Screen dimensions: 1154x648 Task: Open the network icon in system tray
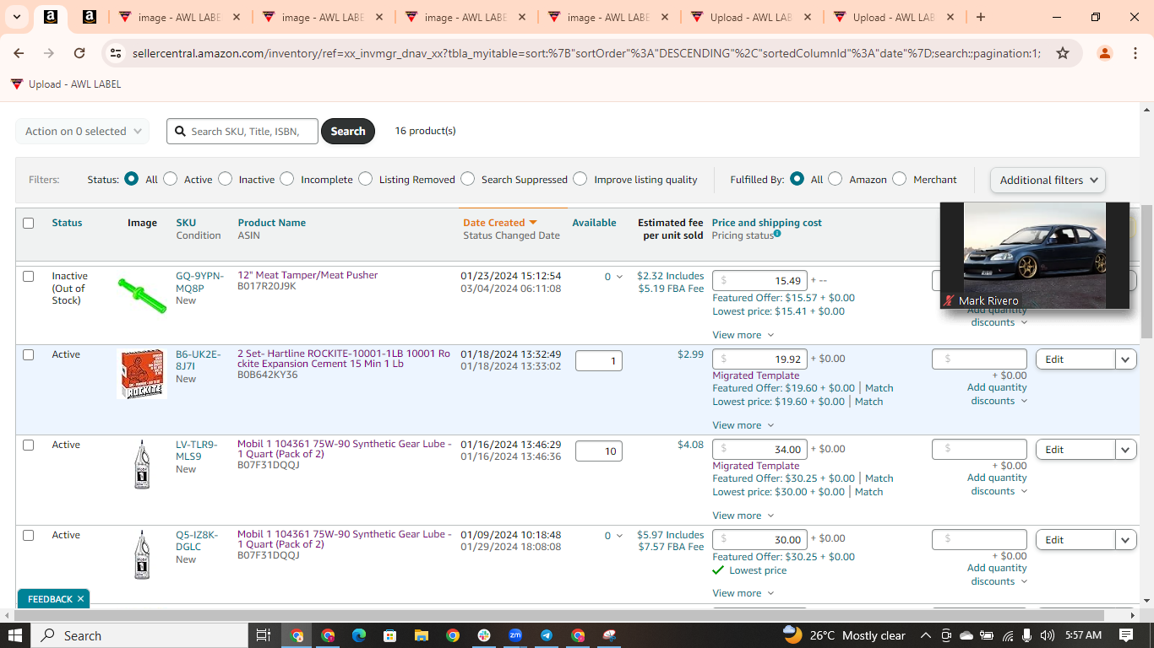[x=1008, y=635]
